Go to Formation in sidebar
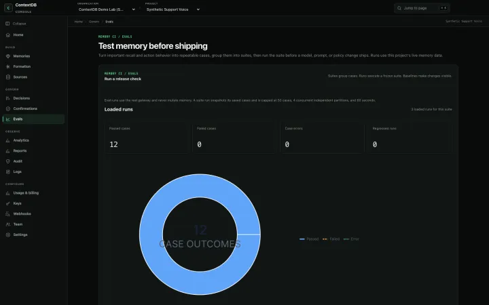This screenshot has height=305, width=489. pyautogui.click(x=33, y=66)
